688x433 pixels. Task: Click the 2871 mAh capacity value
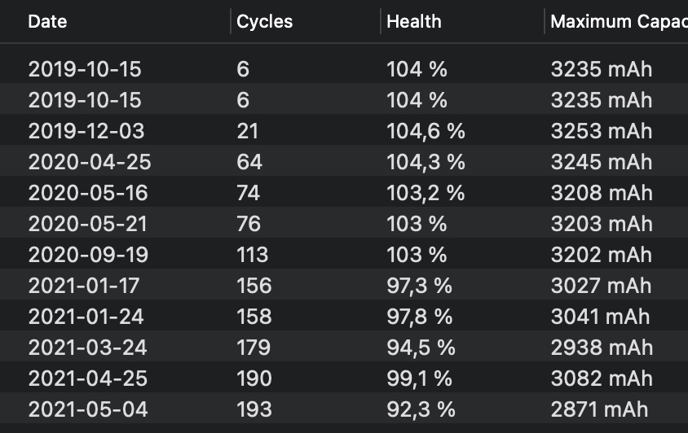click(599, 409)
